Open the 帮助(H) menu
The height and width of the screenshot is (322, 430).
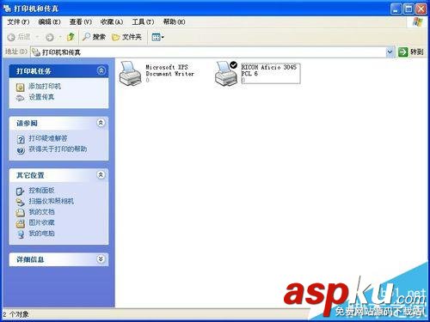point(174,21)
